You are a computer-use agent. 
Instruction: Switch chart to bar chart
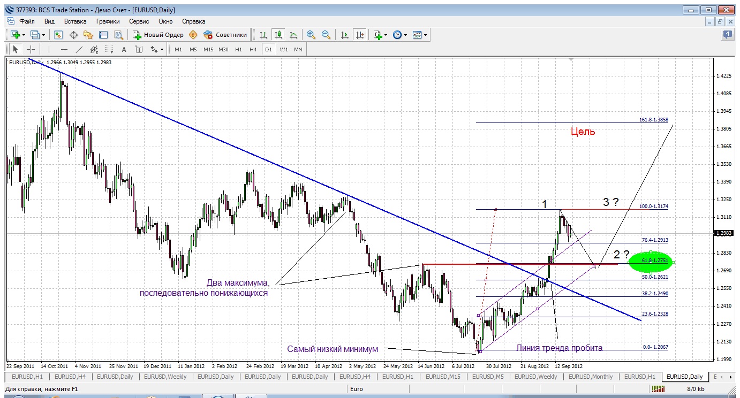tap(263, 35)
